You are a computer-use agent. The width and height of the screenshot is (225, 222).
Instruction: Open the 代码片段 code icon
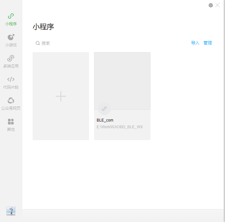click(x=11, y=79)
